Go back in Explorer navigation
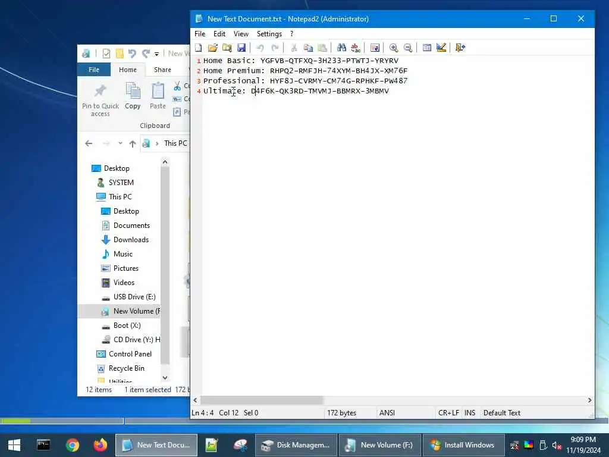609x457 pixels. [89, 143]
